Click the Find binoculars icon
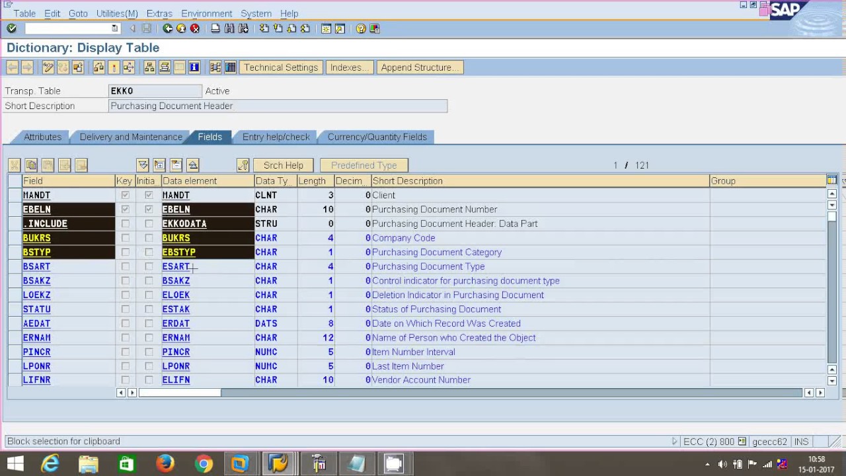Screen dimensions: 846x476 [x=229, y=28]
